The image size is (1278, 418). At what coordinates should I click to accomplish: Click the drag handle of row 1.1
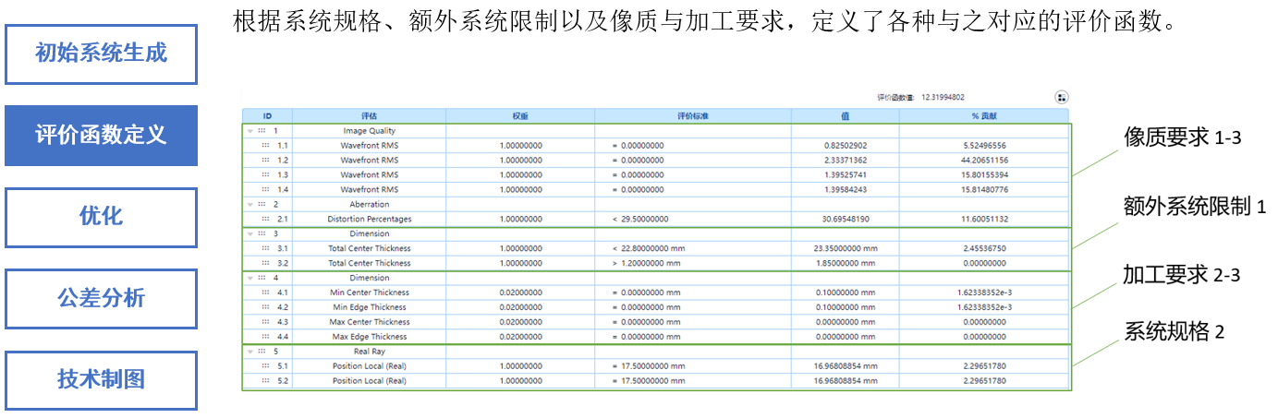point(266,146)
